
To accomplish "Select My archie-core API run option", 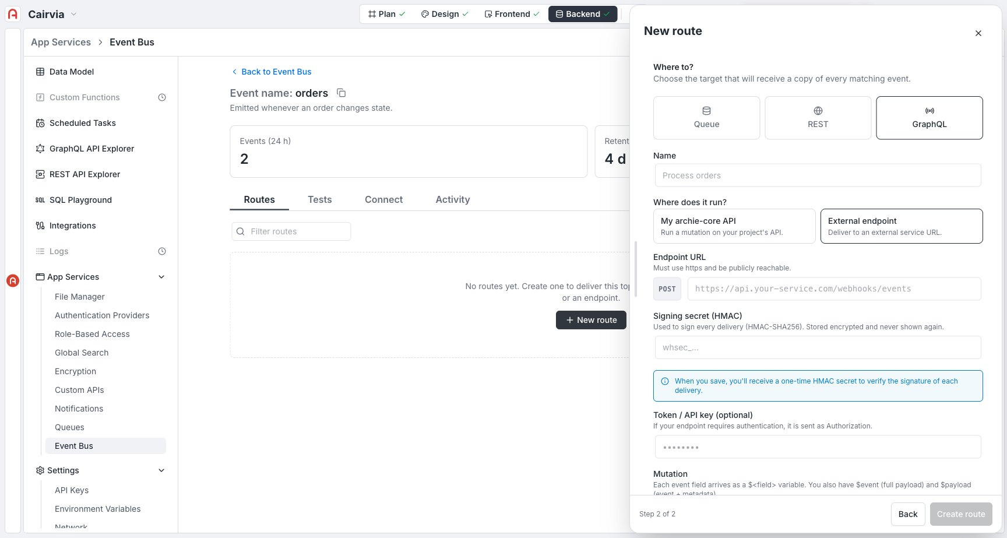I will click(x=734, y=226).
